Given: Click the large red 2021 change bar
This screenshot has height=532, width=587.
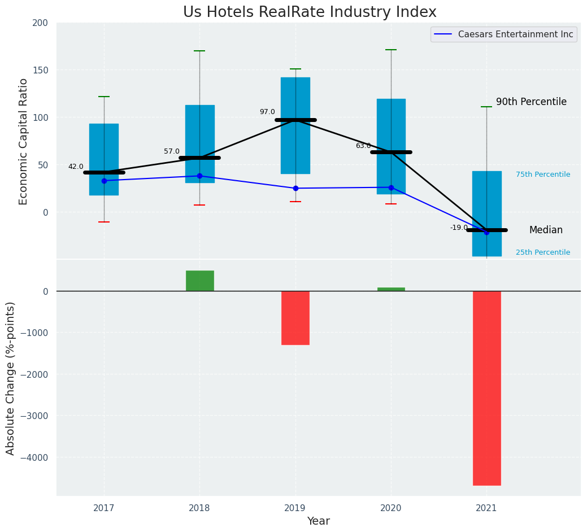Looking at the screenshot, I should (486, 389).
